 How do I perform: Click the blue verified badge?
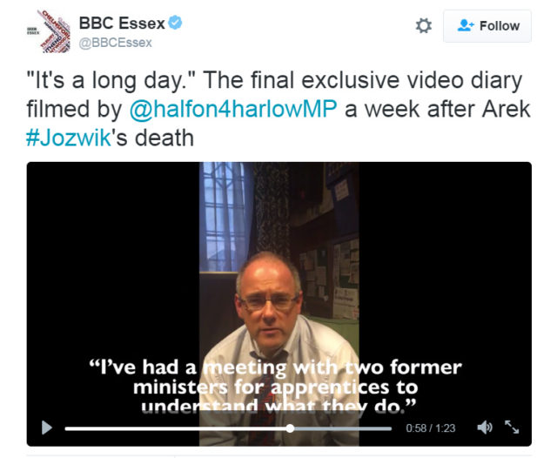coord(175,23)
